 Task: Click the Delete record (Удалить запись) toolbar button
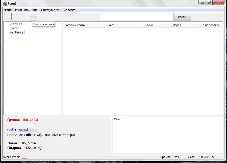pos(33,17)
